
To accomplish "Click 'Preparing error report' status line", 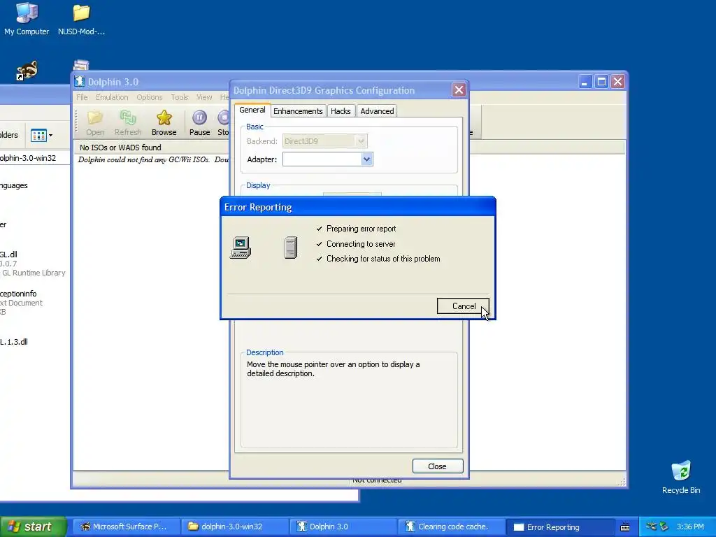I will coord(361,229).
